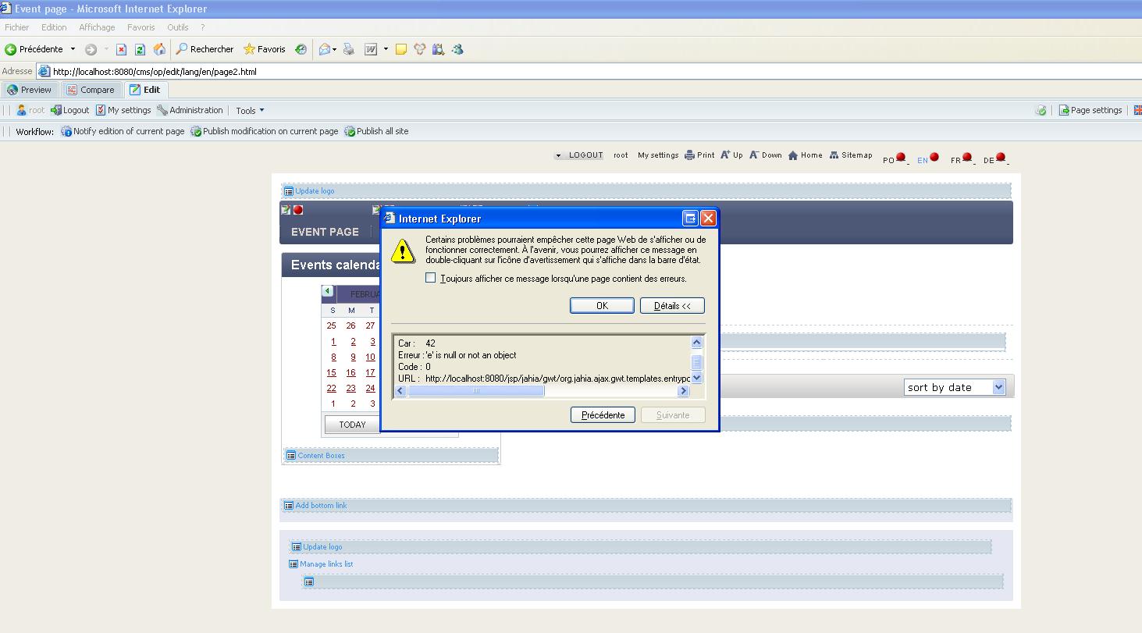
Task: Click the printer icon in IE toolbar
Action: pos(349,49)
